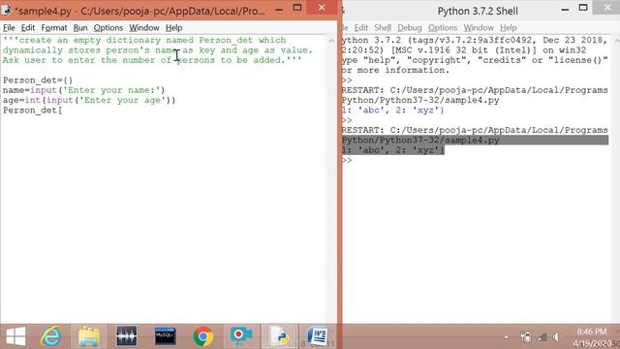The image size is (620, 349).
Task: Open File Explorer from taskbar
Action: pos(89,336)
